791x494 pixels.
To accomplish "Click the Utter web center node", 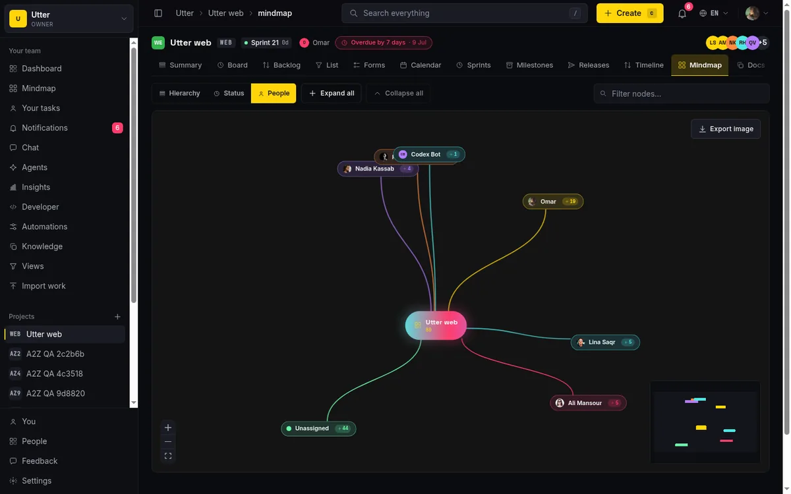I will (436, 325).
